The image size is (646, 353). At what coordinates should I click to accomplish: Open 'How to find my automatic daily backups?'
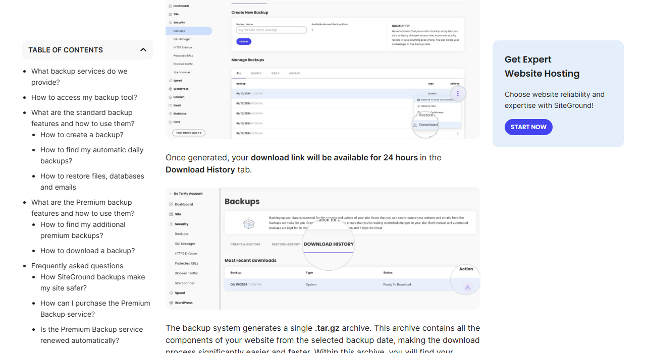(x=92, y=155)
